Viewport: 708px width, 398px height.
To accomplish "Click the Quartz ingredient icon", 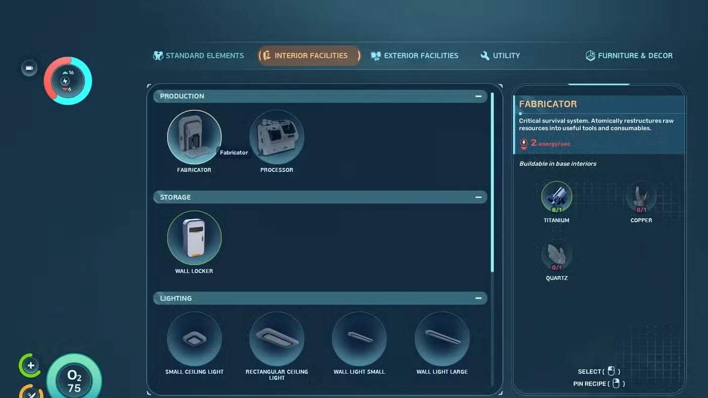I will click(x=557, y=255).
